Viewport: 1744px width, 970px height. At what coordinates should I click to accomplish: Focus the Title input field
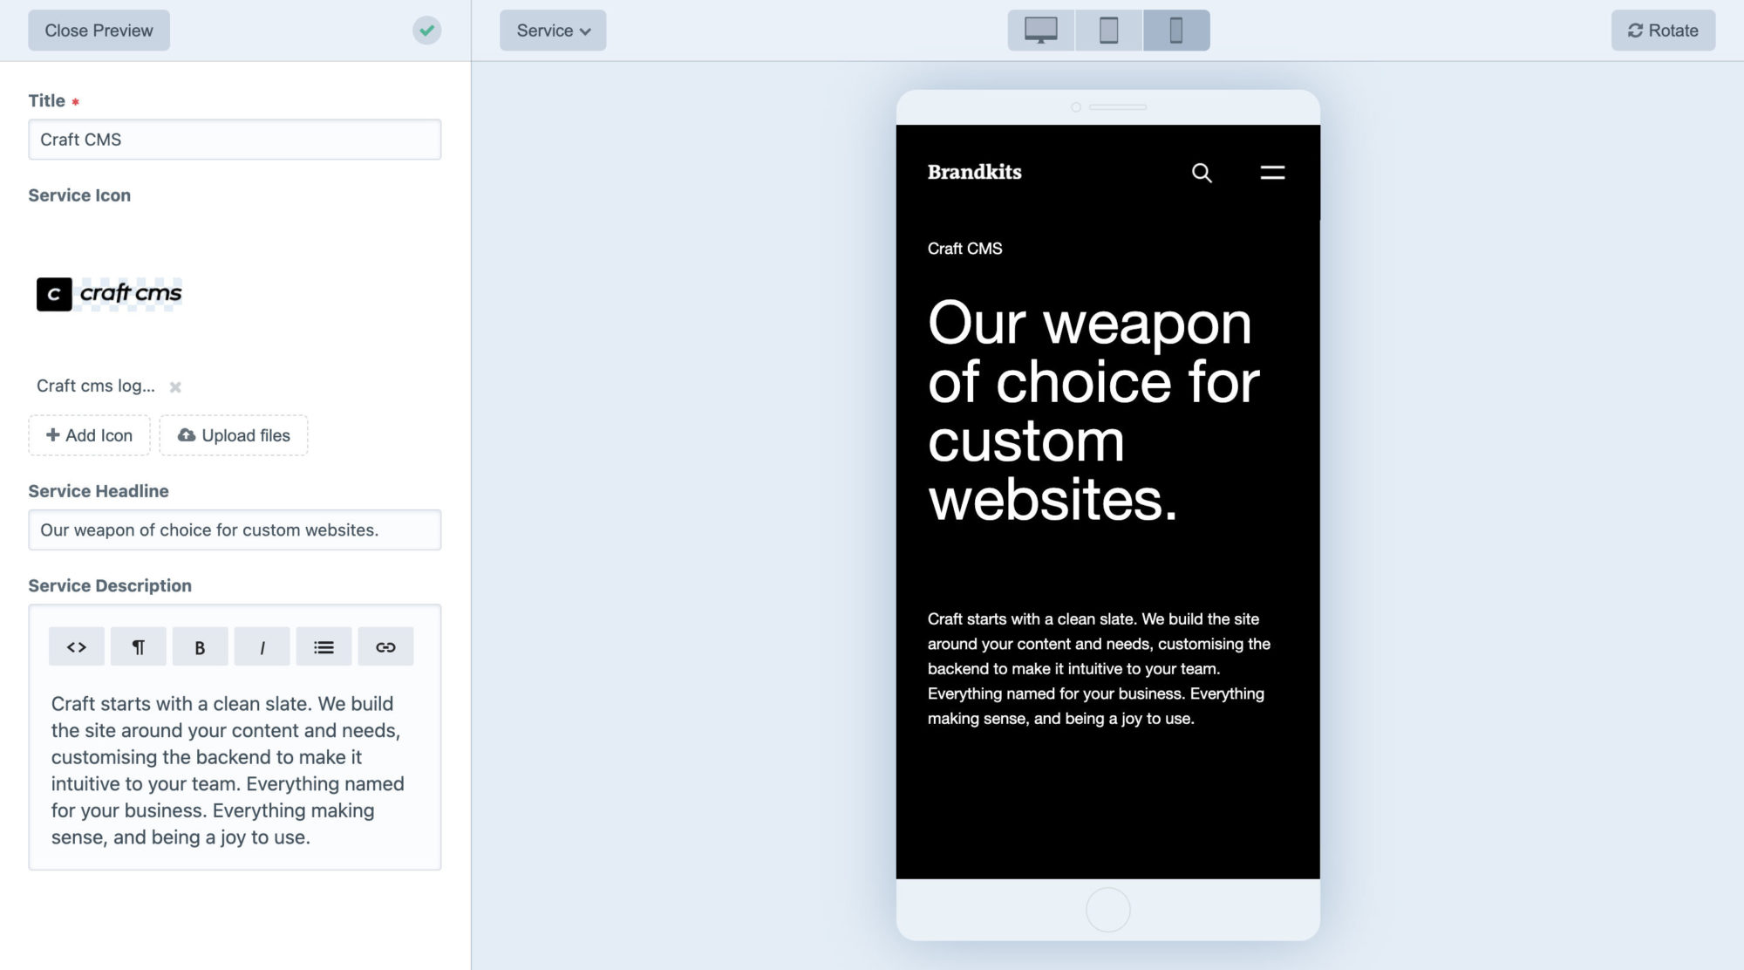(235, 140)
